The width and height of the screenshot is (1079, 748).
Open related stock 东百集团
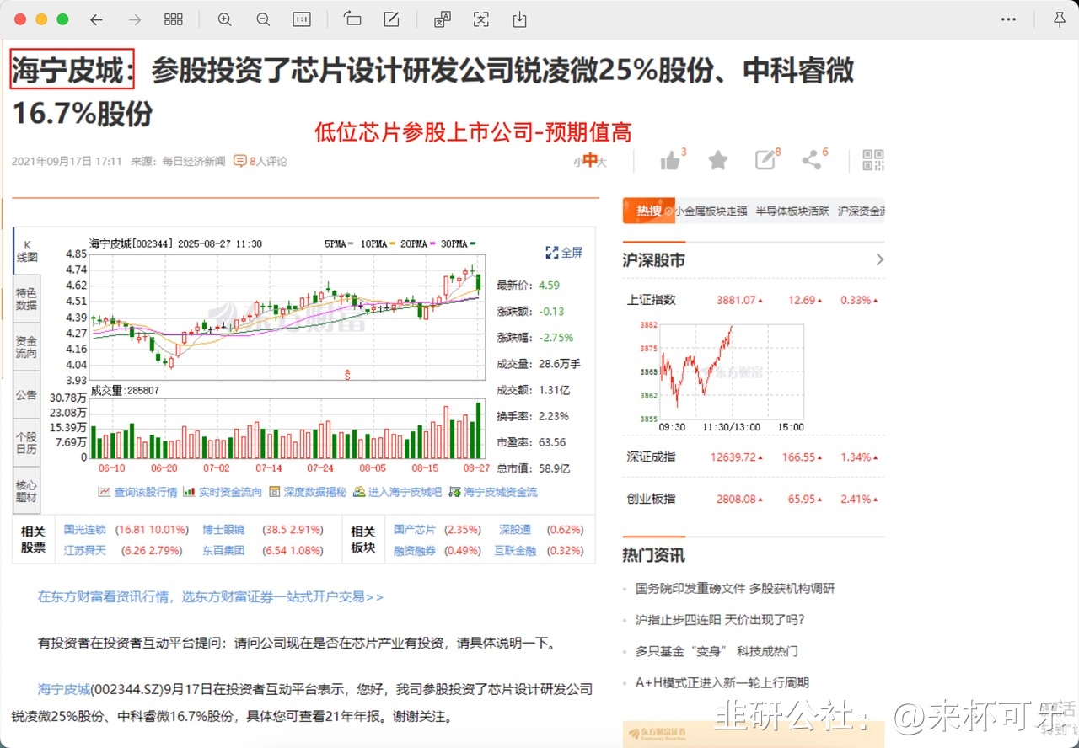223,551
